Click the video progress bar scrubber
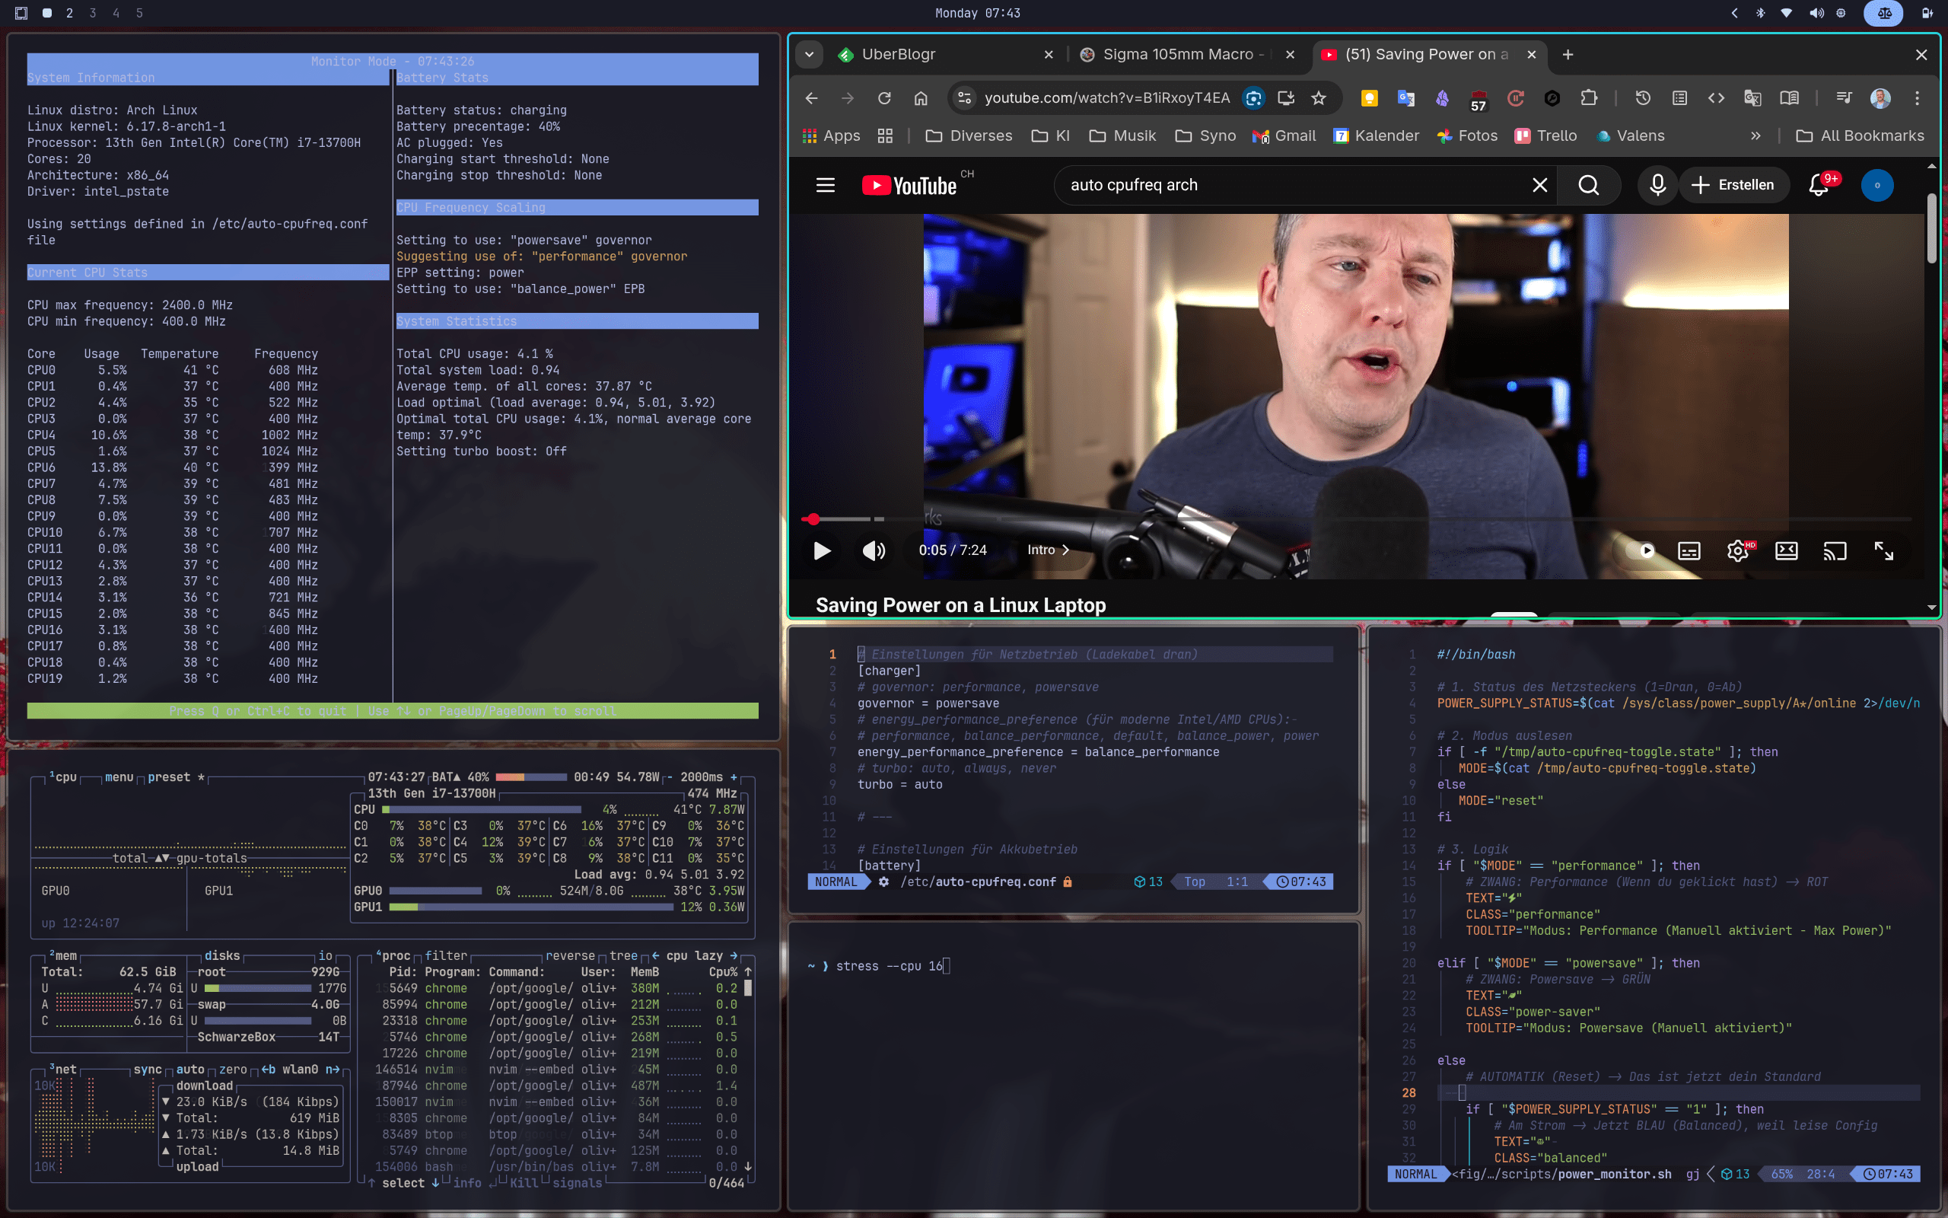This screenshot has width=1948, height=1218. [x=813, y=520]
